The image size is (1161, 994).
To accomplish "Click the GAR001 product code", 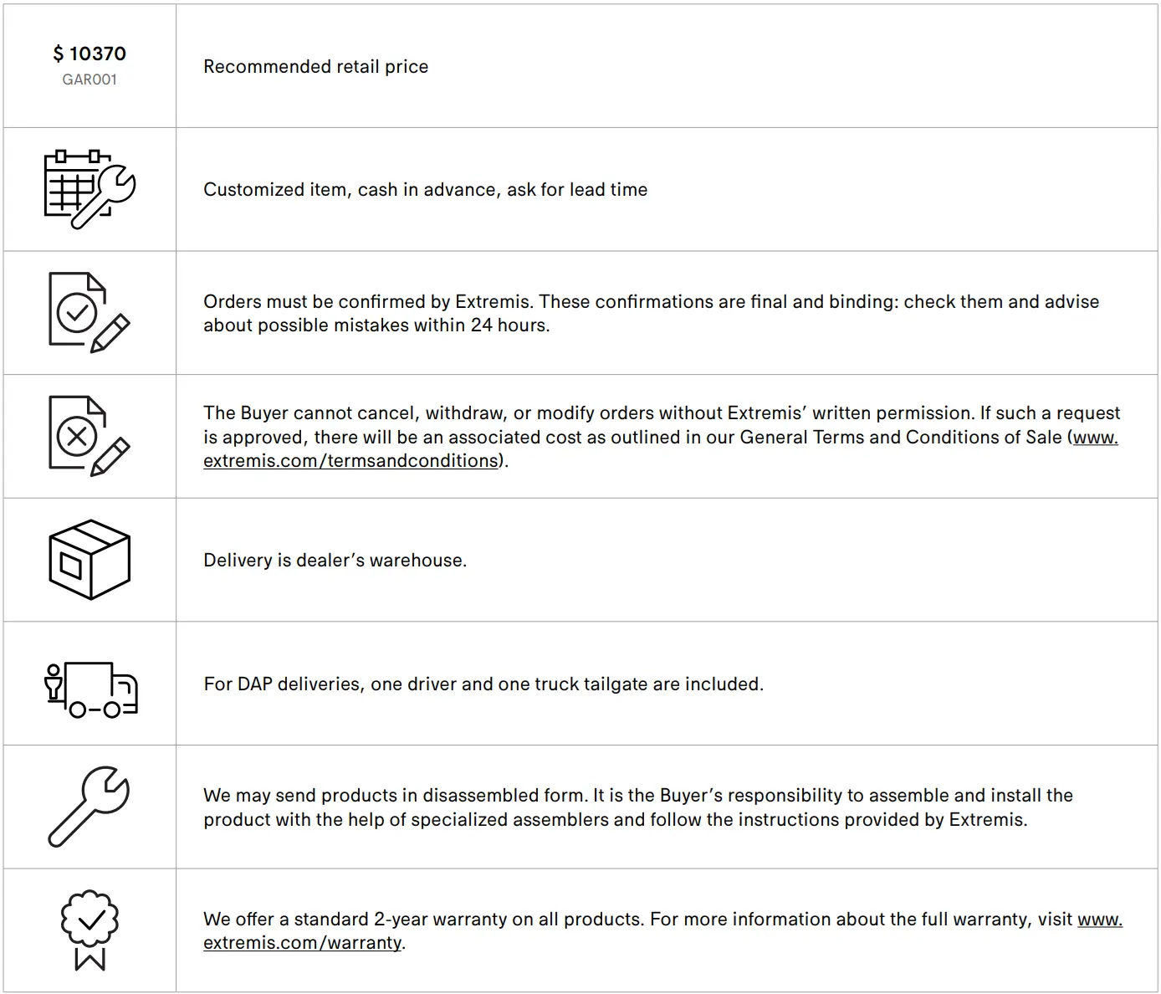I will [90, 79].
